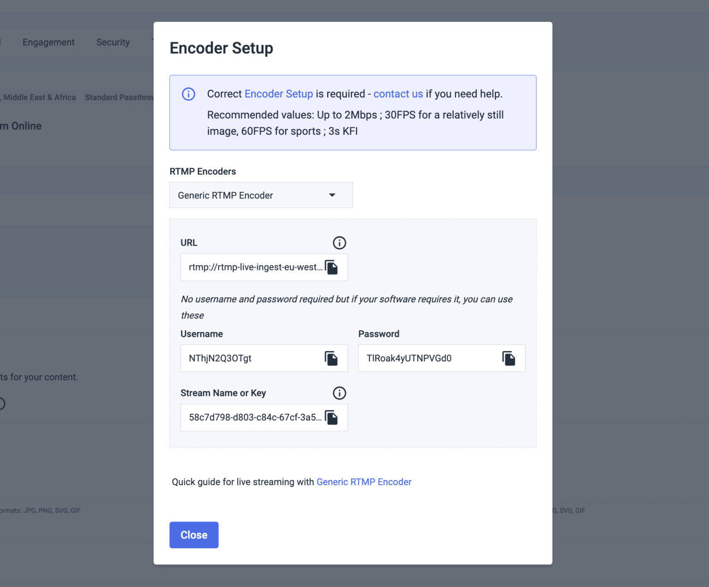Click the info icon beside Stream Name or Key
Screen dimensions: 709x587
click(x=339, y=393)
